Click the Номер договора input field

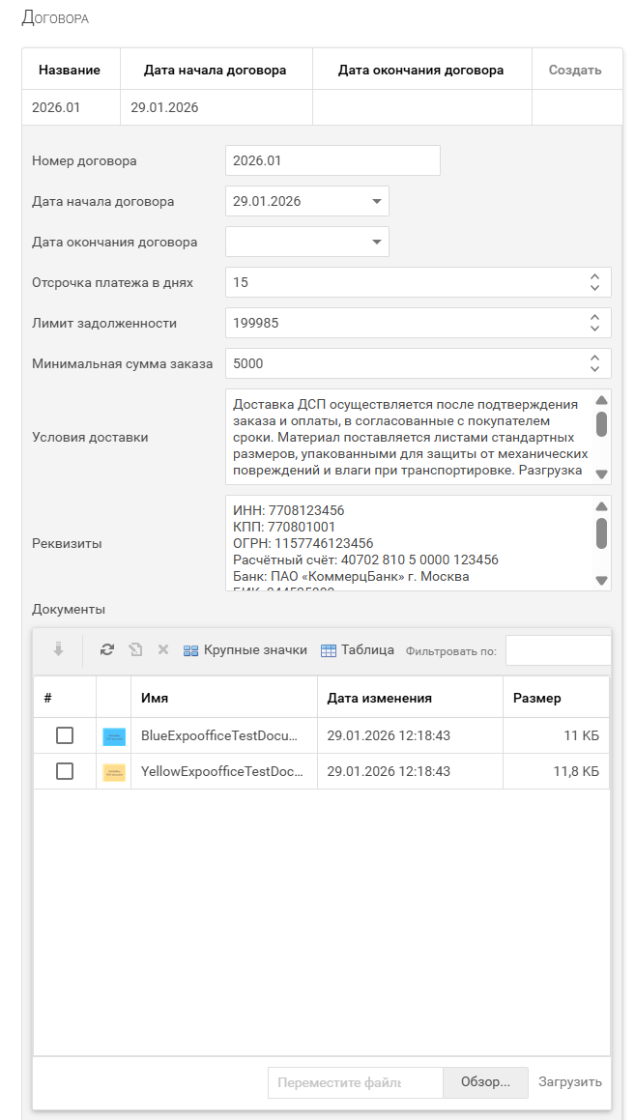332,161
